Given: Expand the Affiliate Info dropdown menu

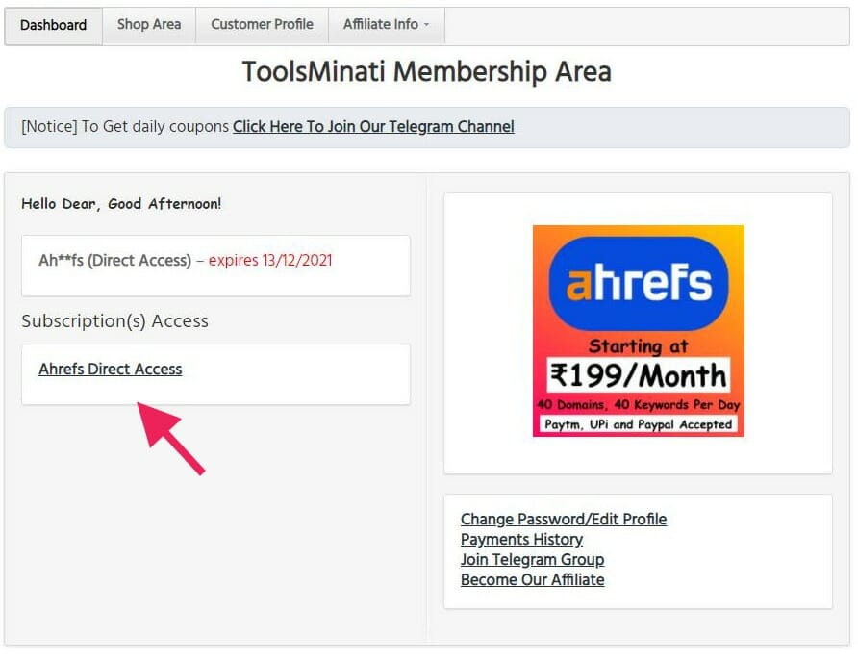Looking at the screenshot, I should [x=387, y=25].
